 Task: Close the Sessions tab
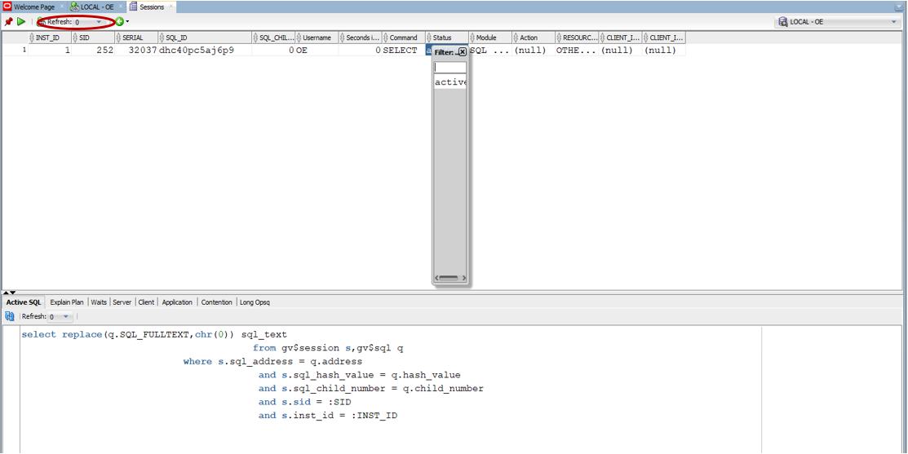[x=171, y=7]
